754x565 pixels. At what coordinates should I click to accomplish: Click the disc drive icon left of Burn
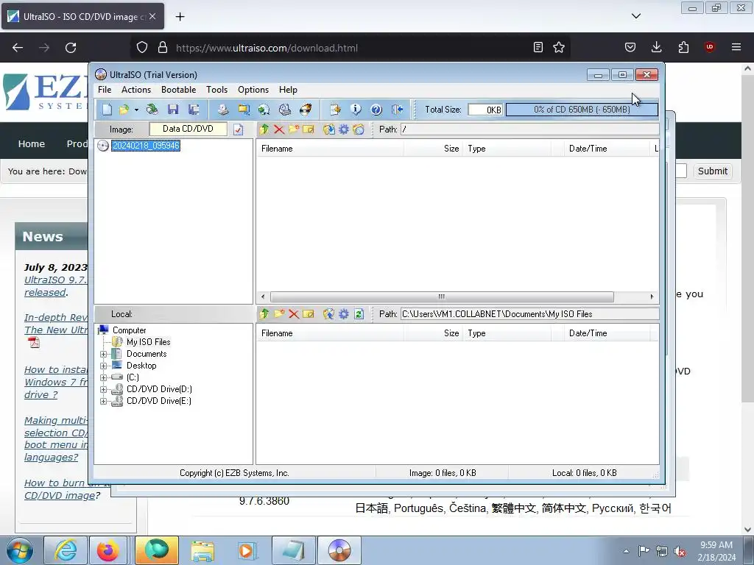pyautogui.click(x=285, y=110)
